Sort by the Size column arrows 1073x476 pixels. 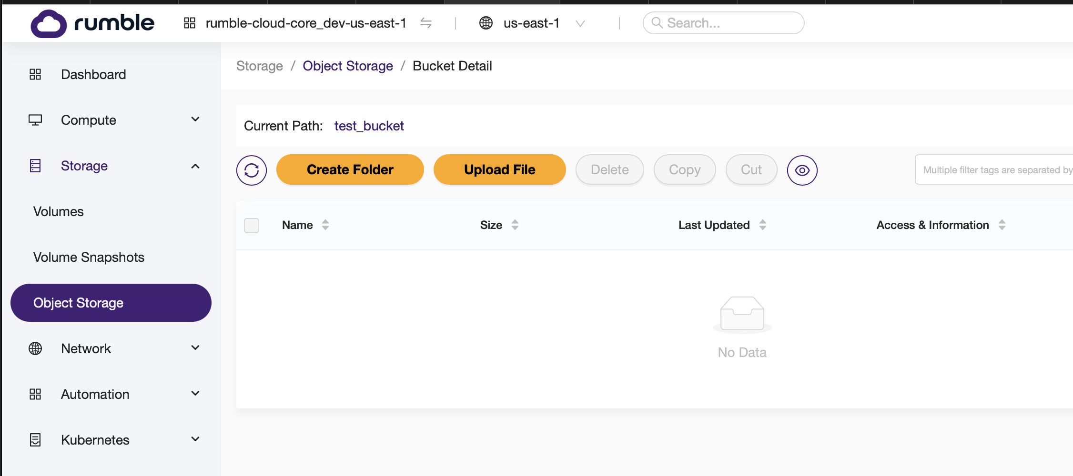pyautogui.click(x=515, y=225)
